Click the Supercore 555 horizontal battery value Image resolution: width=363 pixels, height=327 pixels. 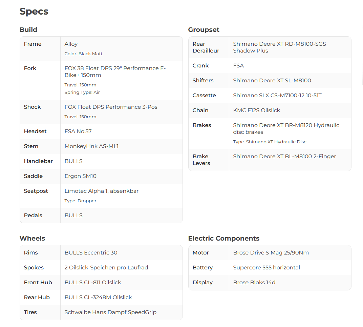(266, 268)
